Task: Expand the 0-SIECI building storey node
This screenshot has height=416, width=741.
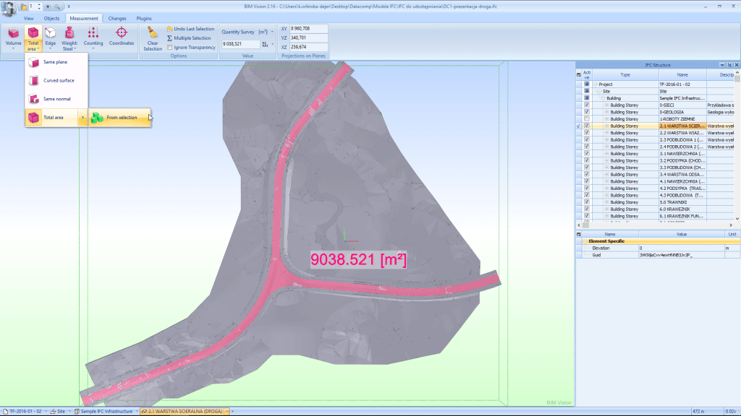Action: pyautogui.click(x=606, y=105)
